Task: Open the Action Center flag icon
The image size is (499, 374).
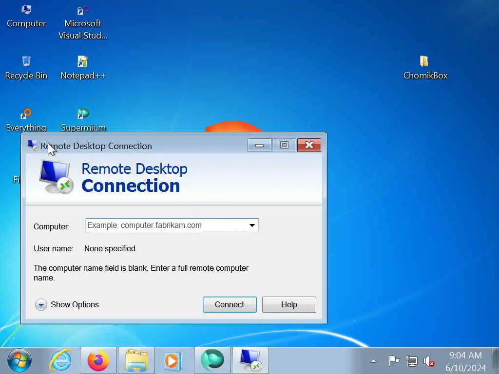Action: (394, 361)
